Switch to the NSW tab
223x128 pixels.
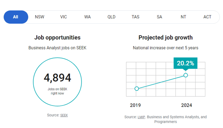pos(40,17)
